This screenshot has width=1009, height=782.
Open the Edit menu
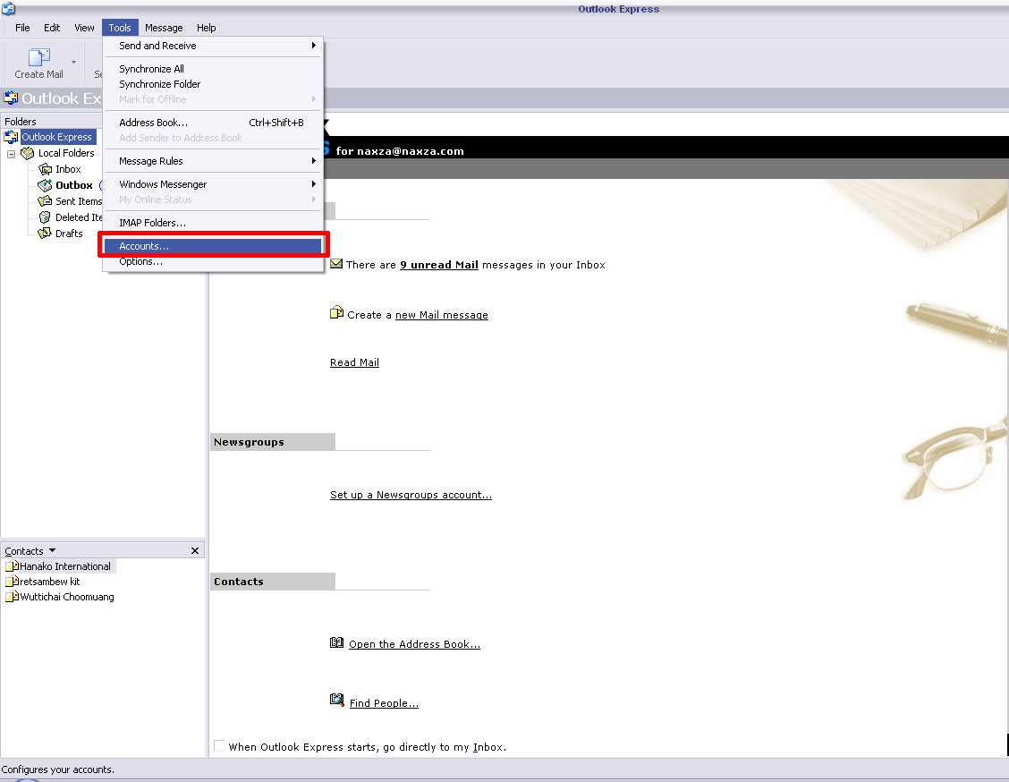[x=52, y=28]
